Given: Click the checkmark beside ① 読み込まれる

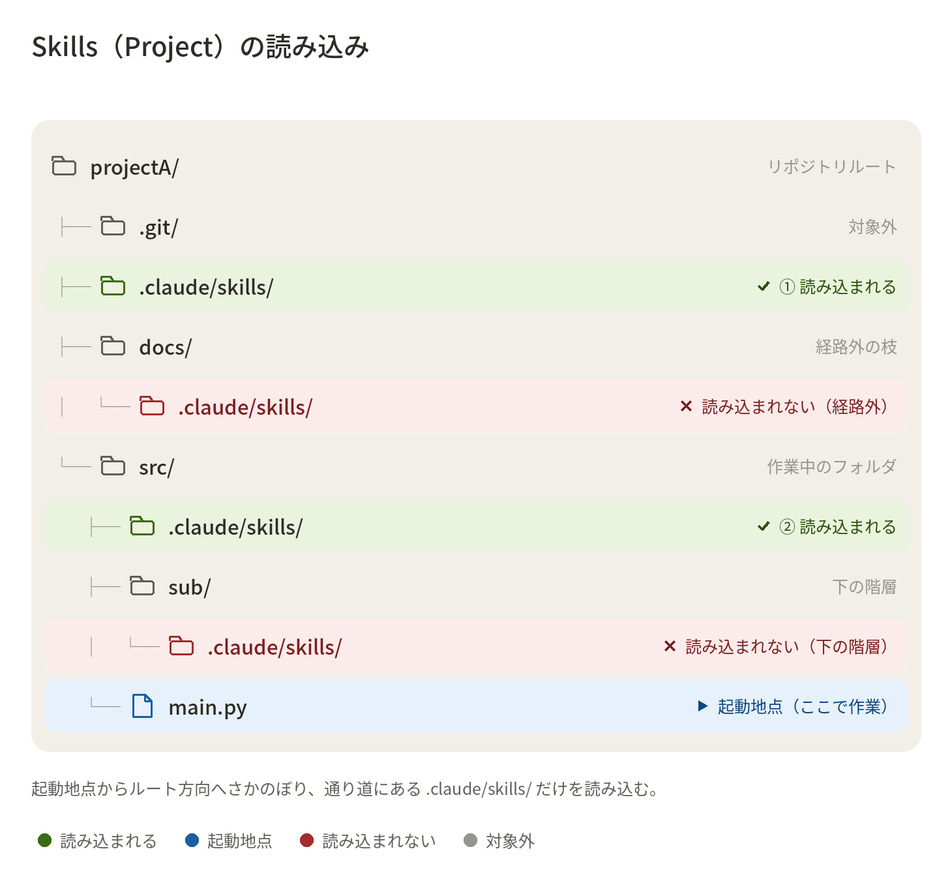Looking at the screenshot, I should click(764, 286).
